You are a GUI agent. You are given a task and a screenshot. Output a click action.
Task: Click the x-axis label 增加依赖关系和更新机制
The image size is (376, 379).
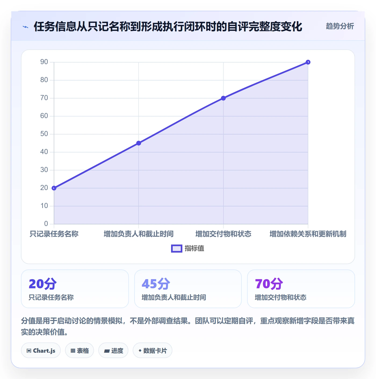coord(308,234)
